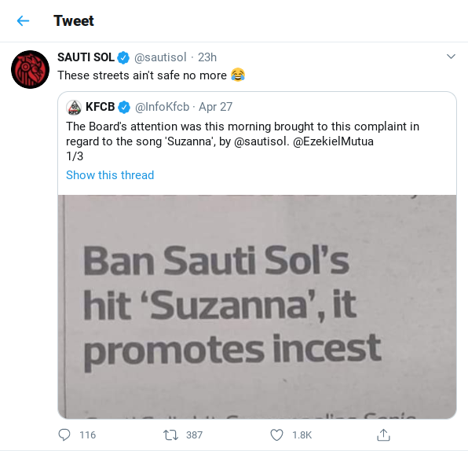Screen dimensions: 468x451
Task: Open the @sautisol handle in the tweet header
Action: pos(160,57)
